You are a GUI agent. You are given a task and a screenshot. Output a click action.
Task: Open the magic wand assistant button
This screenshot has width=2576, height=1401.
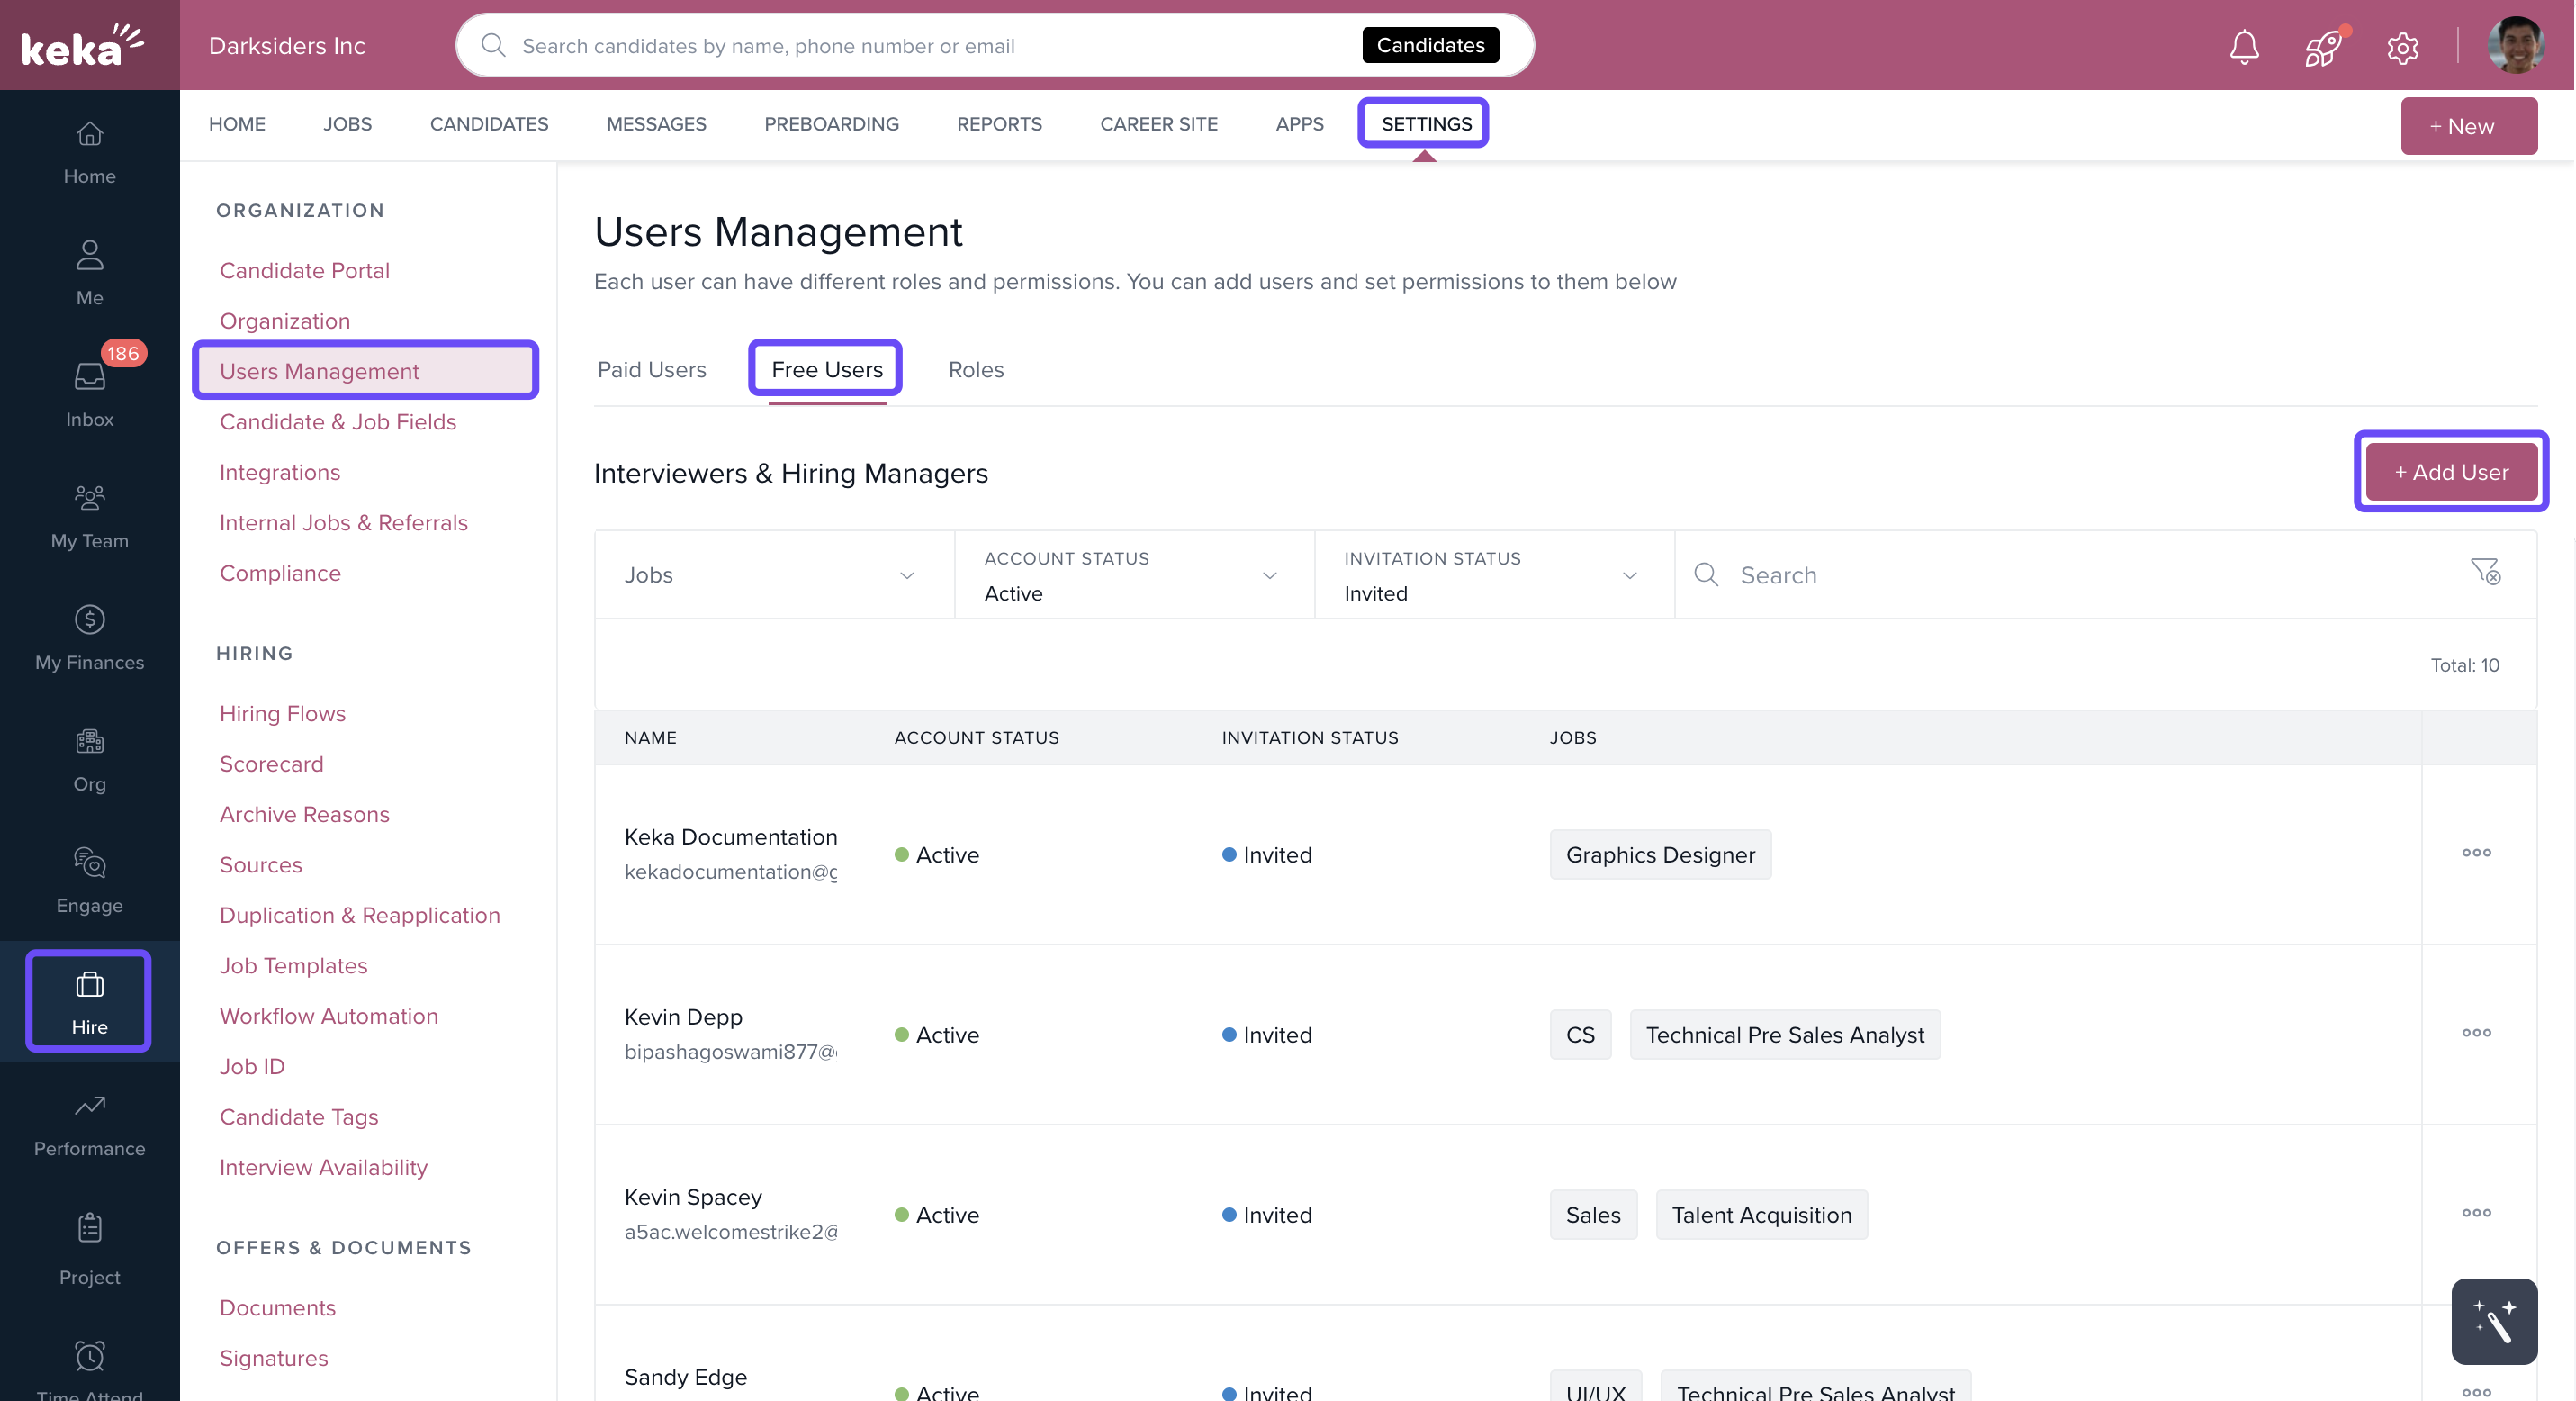2493,1320
